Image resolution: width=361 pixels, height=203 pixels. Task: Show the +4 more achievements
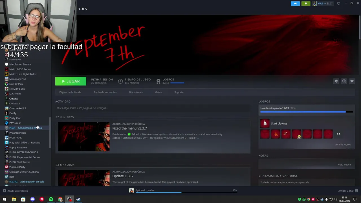338,134
